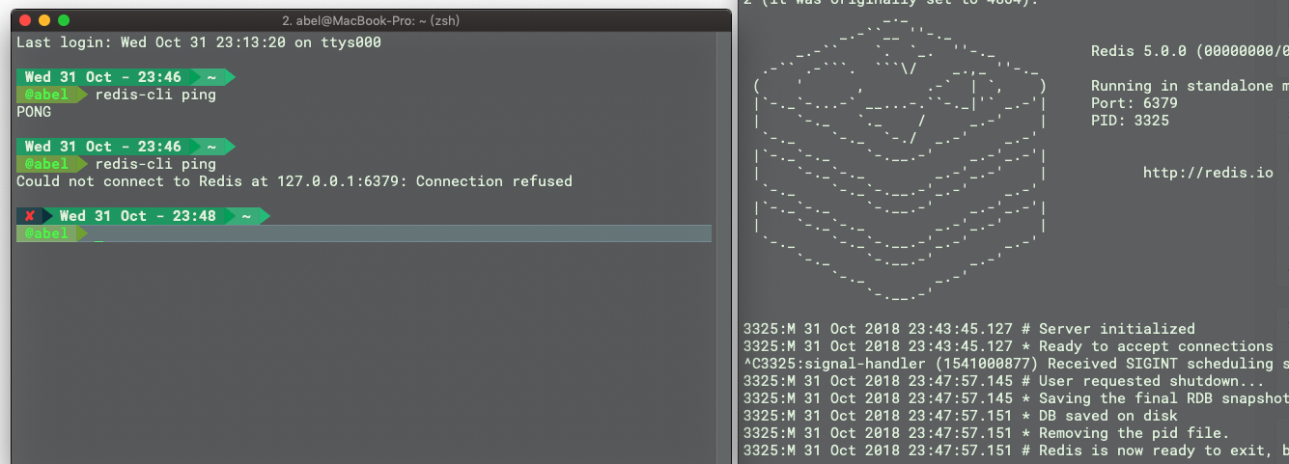1289x464 pixels.
Task: Click the 'PID: 3325' line in Redis window
Action: (1130, 121)
